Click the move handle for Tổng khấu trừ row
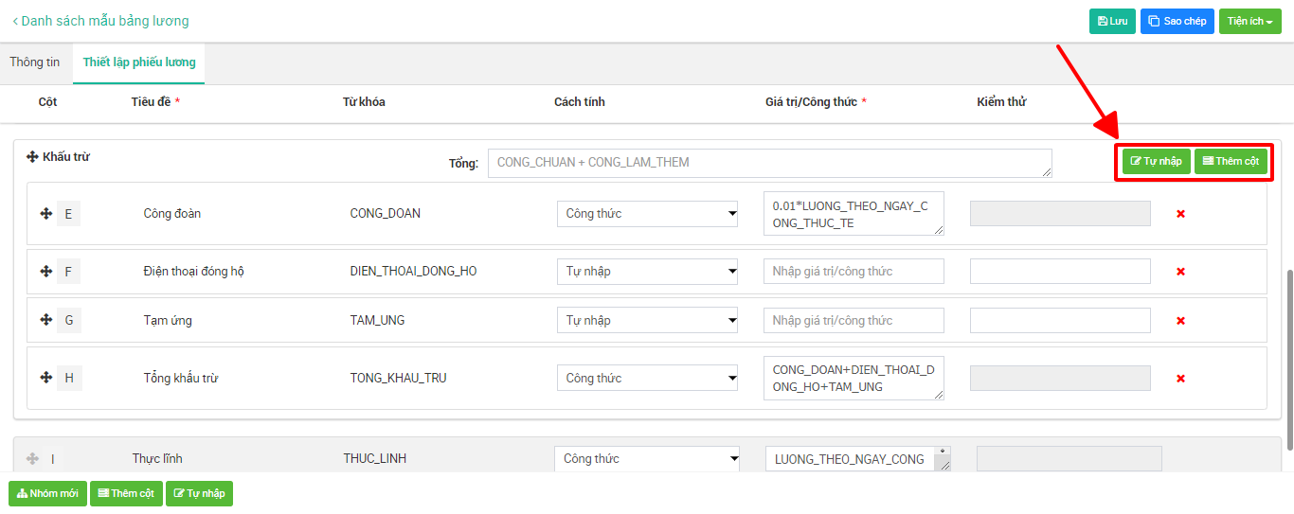The width and height of the screenshot is (1294, 514). (45, 378)
